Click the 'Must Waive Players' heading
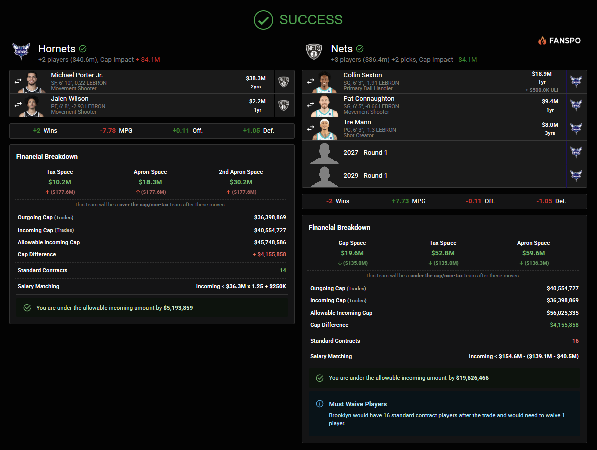 pos(358,404)
